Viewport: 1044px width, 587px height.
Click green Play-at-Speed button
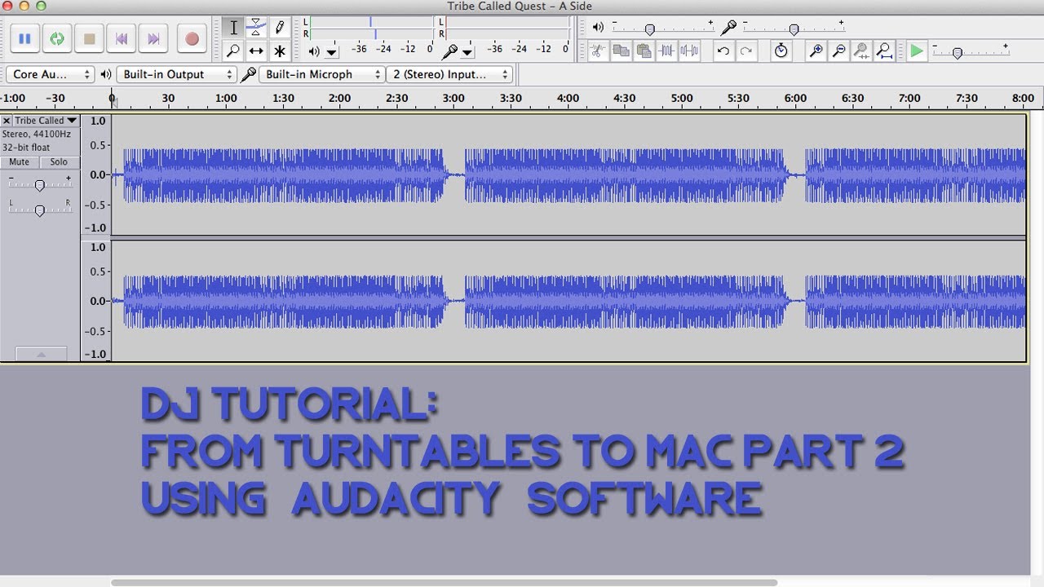click(917, 51)
